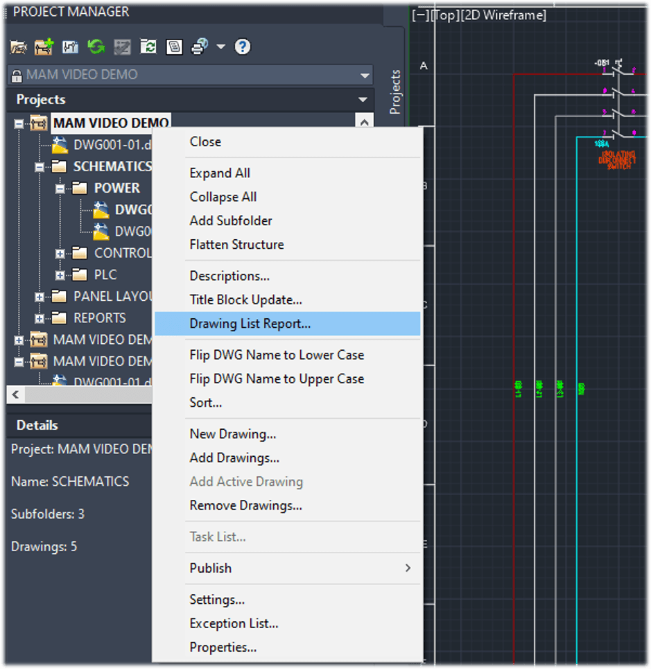Screen dimensions: 651x669
Task: Expand the PLC folder node
Action: 60,275
